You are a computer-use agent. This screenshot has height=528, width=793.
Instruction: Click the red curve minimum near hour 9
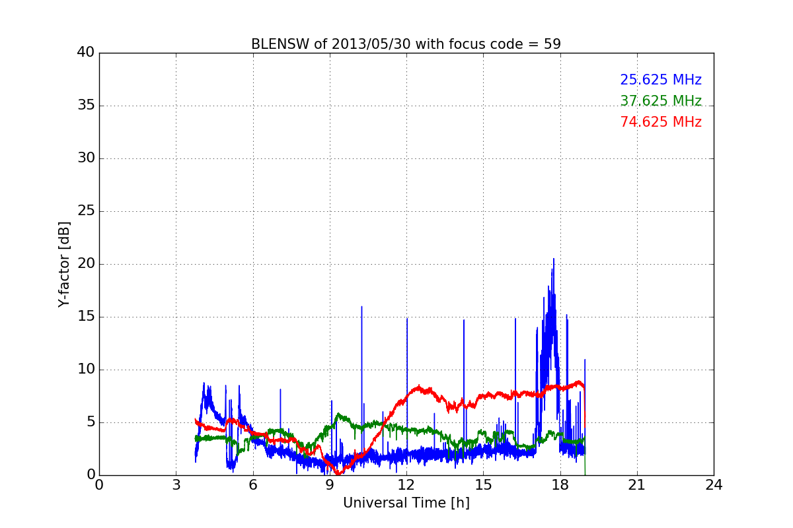[x=338, y=473]
